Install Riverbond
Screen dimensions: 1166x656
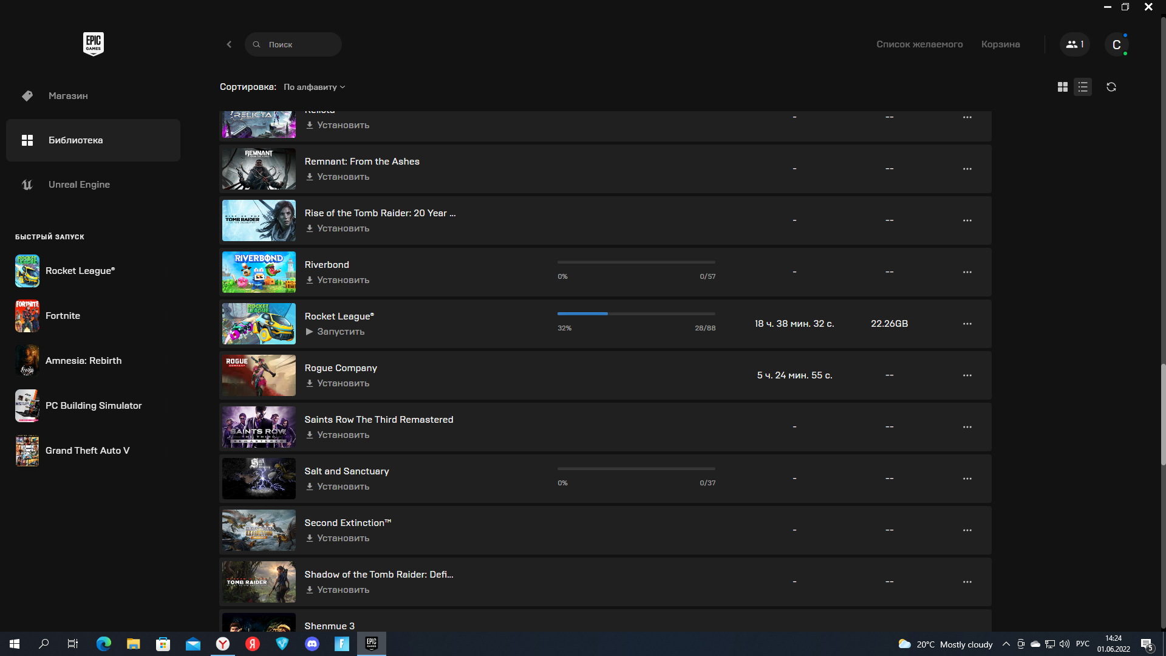[x=338, y=280]
